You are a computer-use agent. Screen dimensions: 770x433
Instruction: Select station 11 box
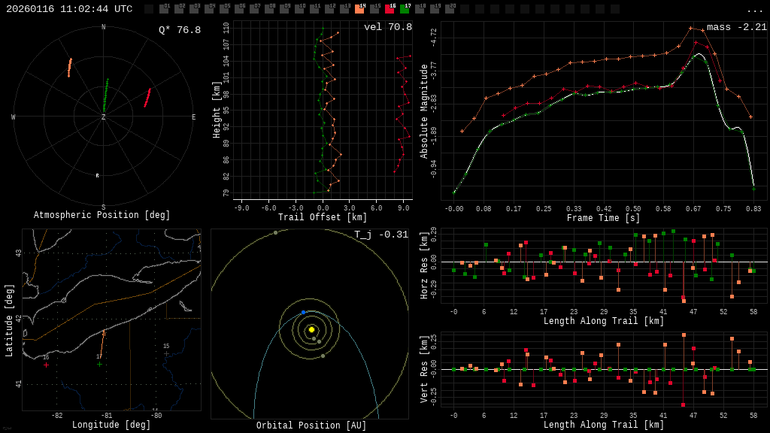coord(314,9)
